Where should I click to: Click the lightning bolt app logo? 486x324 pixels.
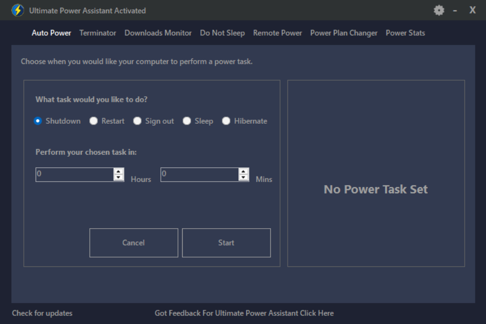click(x=18, y=10)
